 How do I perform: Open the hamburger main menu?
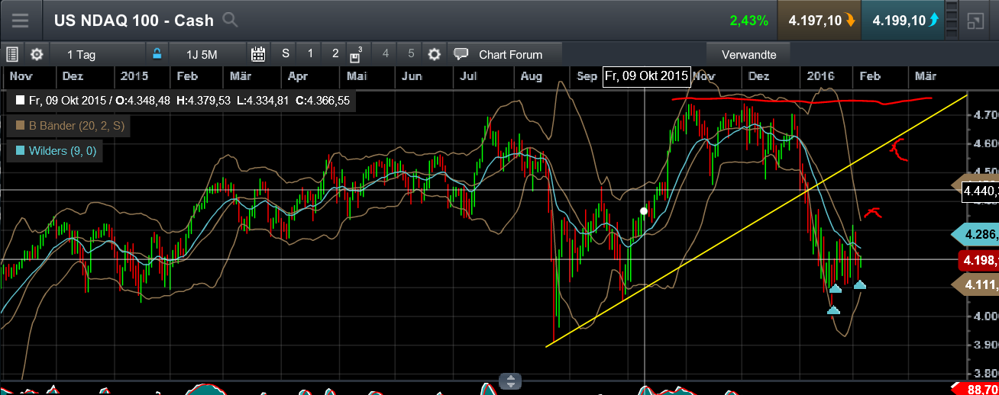20,21
